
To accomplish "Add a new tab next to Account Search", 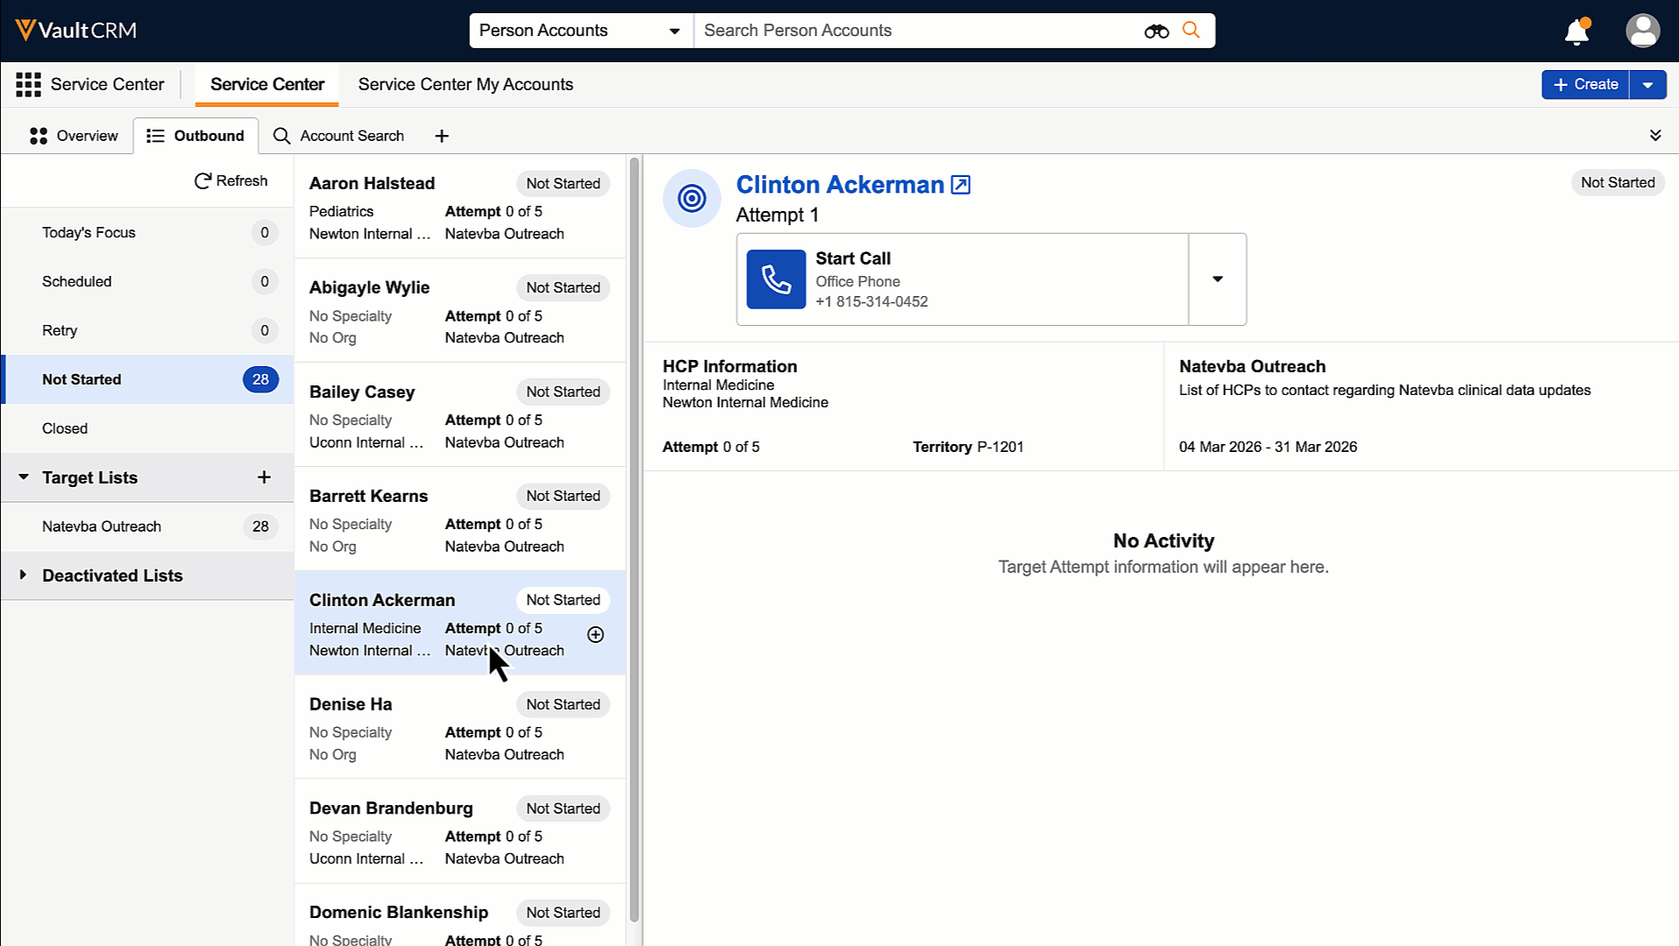I will (x=442, y=136).
